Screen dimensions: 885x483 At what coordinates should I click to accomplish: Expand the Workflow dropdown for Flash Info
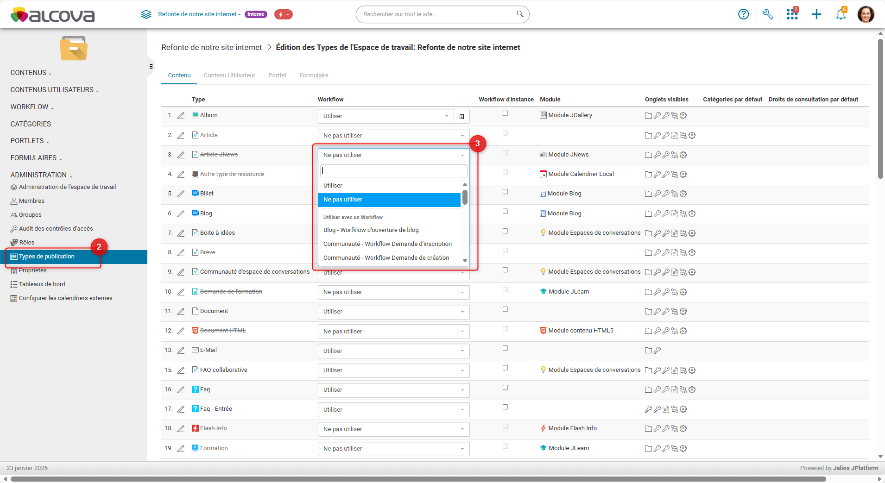click(x=393, y=429)
